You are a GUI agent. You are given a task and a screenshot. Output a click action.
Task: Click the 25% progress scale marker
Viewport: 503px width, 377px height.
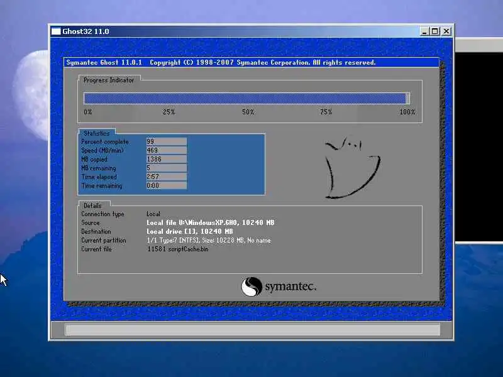(x=169, y=112)
